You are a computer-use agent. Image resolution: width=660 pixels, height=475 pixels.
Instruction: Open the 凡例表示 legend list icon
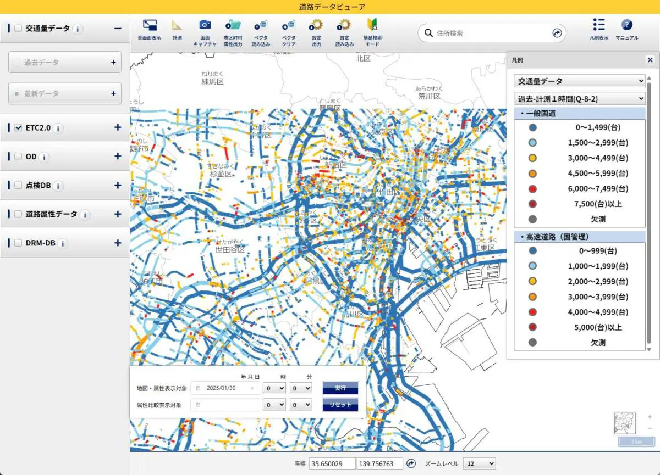point(599,25)
